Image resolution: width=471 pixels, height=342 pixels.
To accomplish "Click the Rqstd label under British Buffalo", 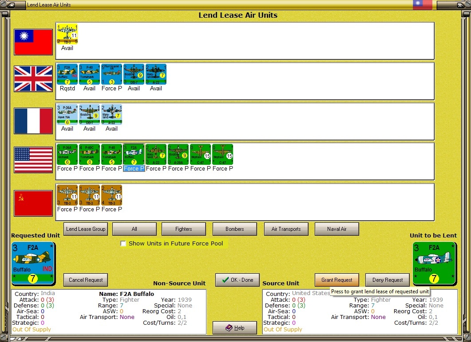I will tap(67, 89).
